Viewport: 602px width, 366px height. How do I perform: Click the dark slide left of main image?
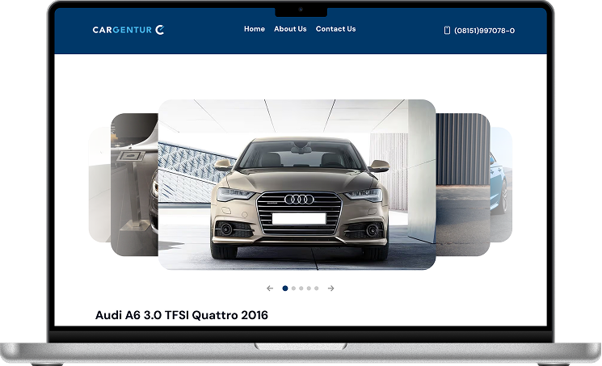134,184
